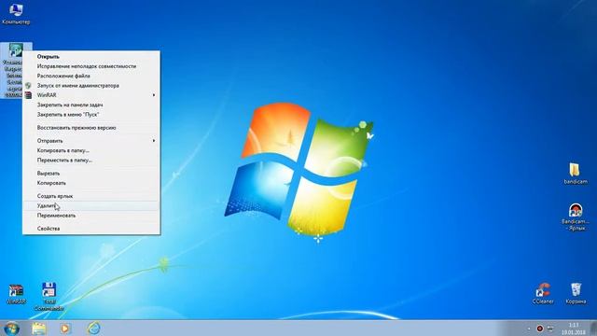Show hidden tray icons arrow
The width and height of the screenshot is (597, 336).
(529, 329)
